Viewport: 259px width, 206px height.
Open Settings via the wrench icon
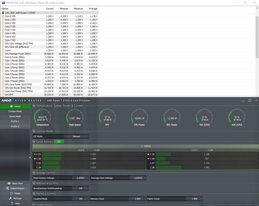click(10, 198)
